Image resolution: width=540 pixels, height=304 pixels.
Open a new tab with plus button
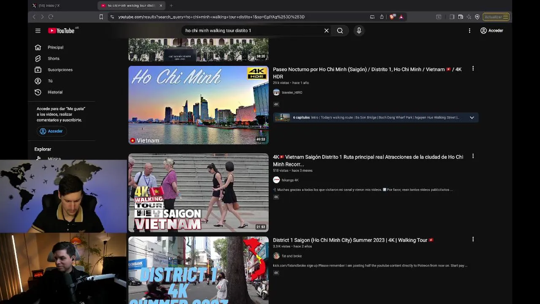coord(171,5)
